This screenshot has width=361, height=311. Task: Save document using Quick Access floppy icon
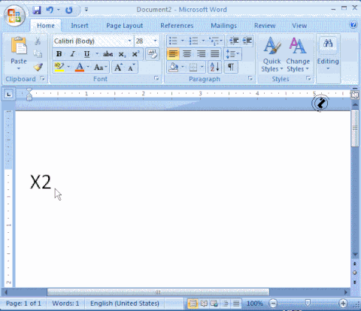click(x=37, y=11)
